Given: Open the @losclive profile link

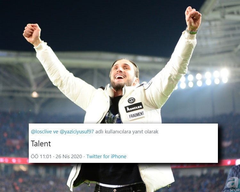Looking at the screenshot, I should click(41, 132).
